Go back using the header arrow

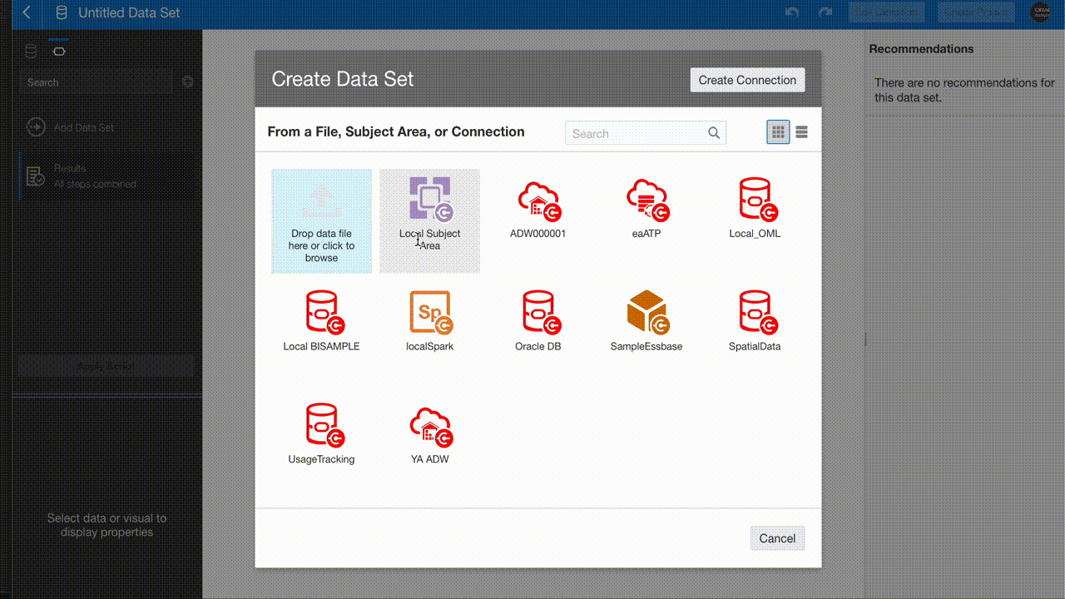click(27, 12)
